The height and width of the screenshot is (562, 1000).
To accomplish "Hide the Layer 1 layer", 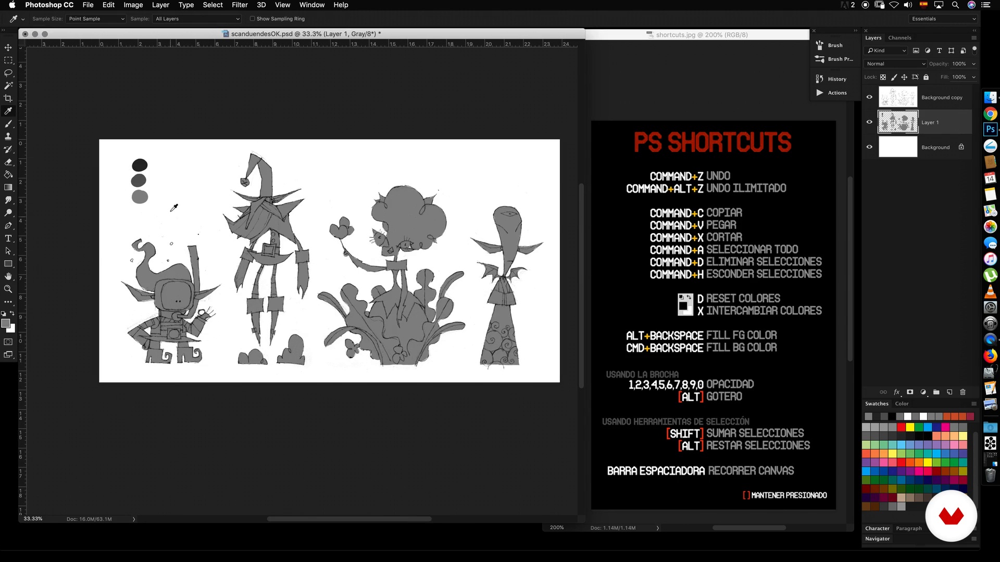I will [869, 122].
